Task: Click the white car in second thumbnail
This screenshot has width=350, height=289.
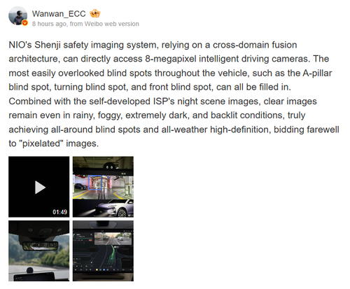Action: pyautogui.click(x=114, y=208)
